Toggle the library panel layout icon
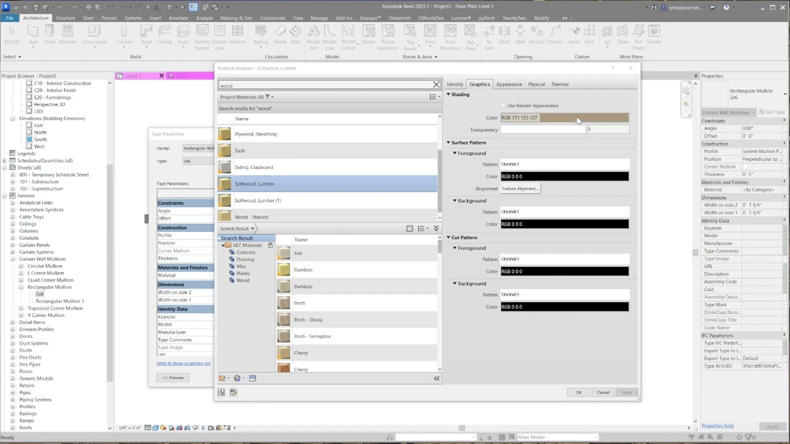Image resolution: width=790 pixels, height=444 pixels. coord(409,228)
